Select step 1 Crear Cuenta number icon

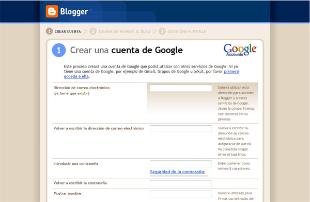49,31
